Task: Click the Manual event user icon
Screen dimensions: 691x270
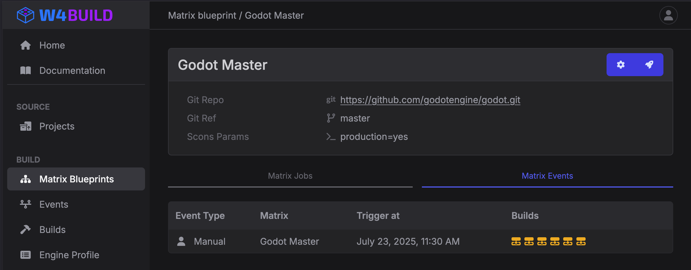Action: [x=181, y=241]
